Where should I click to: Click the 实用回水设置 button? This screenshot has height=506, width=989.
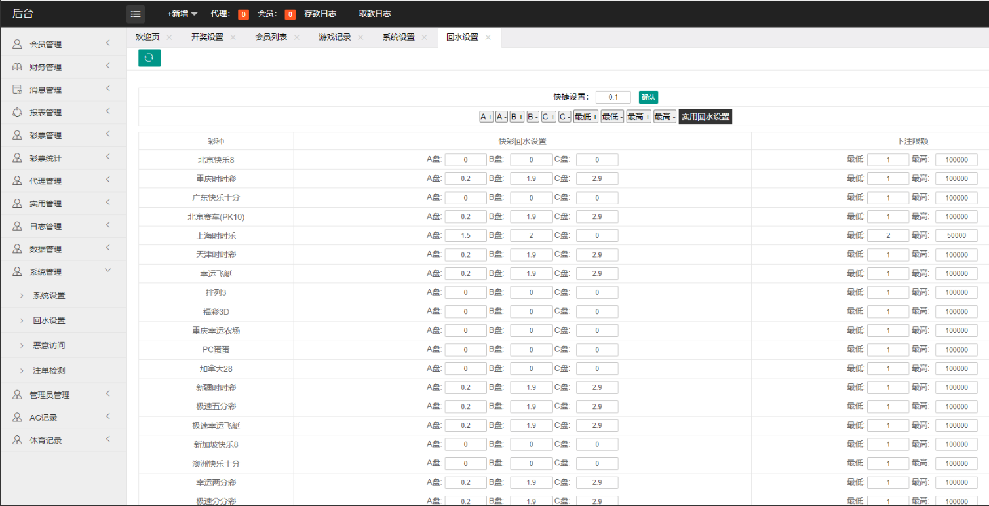tap(705, 117)
